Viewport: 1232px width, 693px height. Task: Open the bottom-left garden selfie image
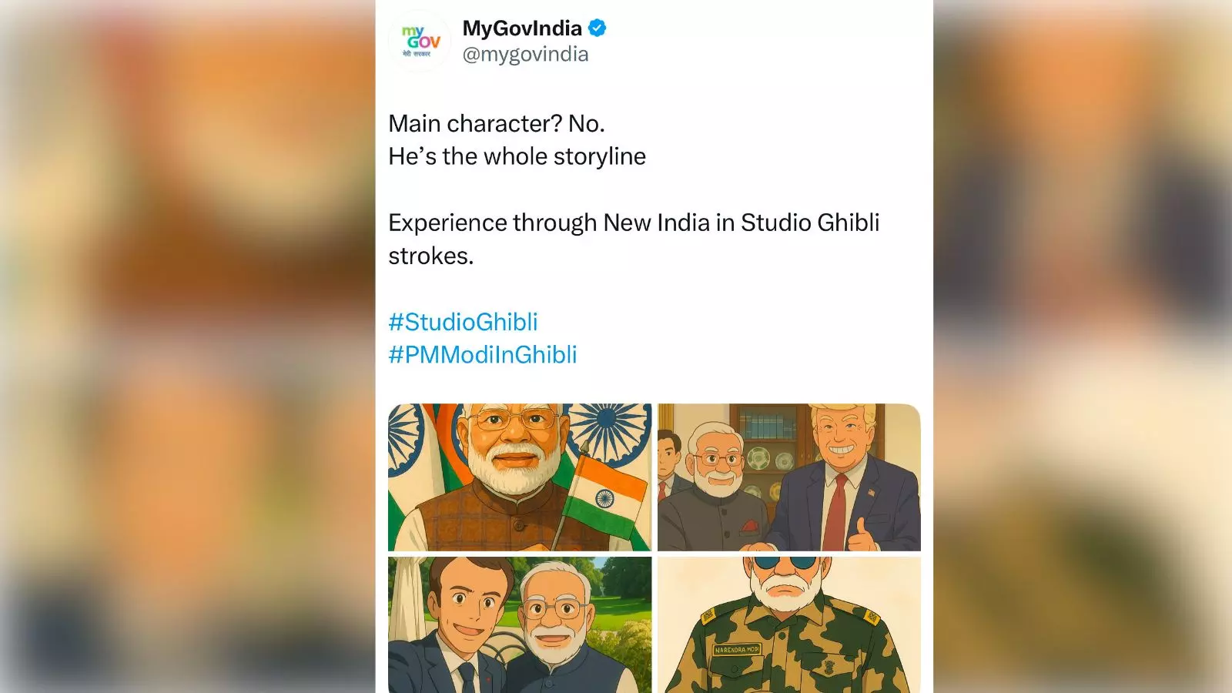(519, 624)
